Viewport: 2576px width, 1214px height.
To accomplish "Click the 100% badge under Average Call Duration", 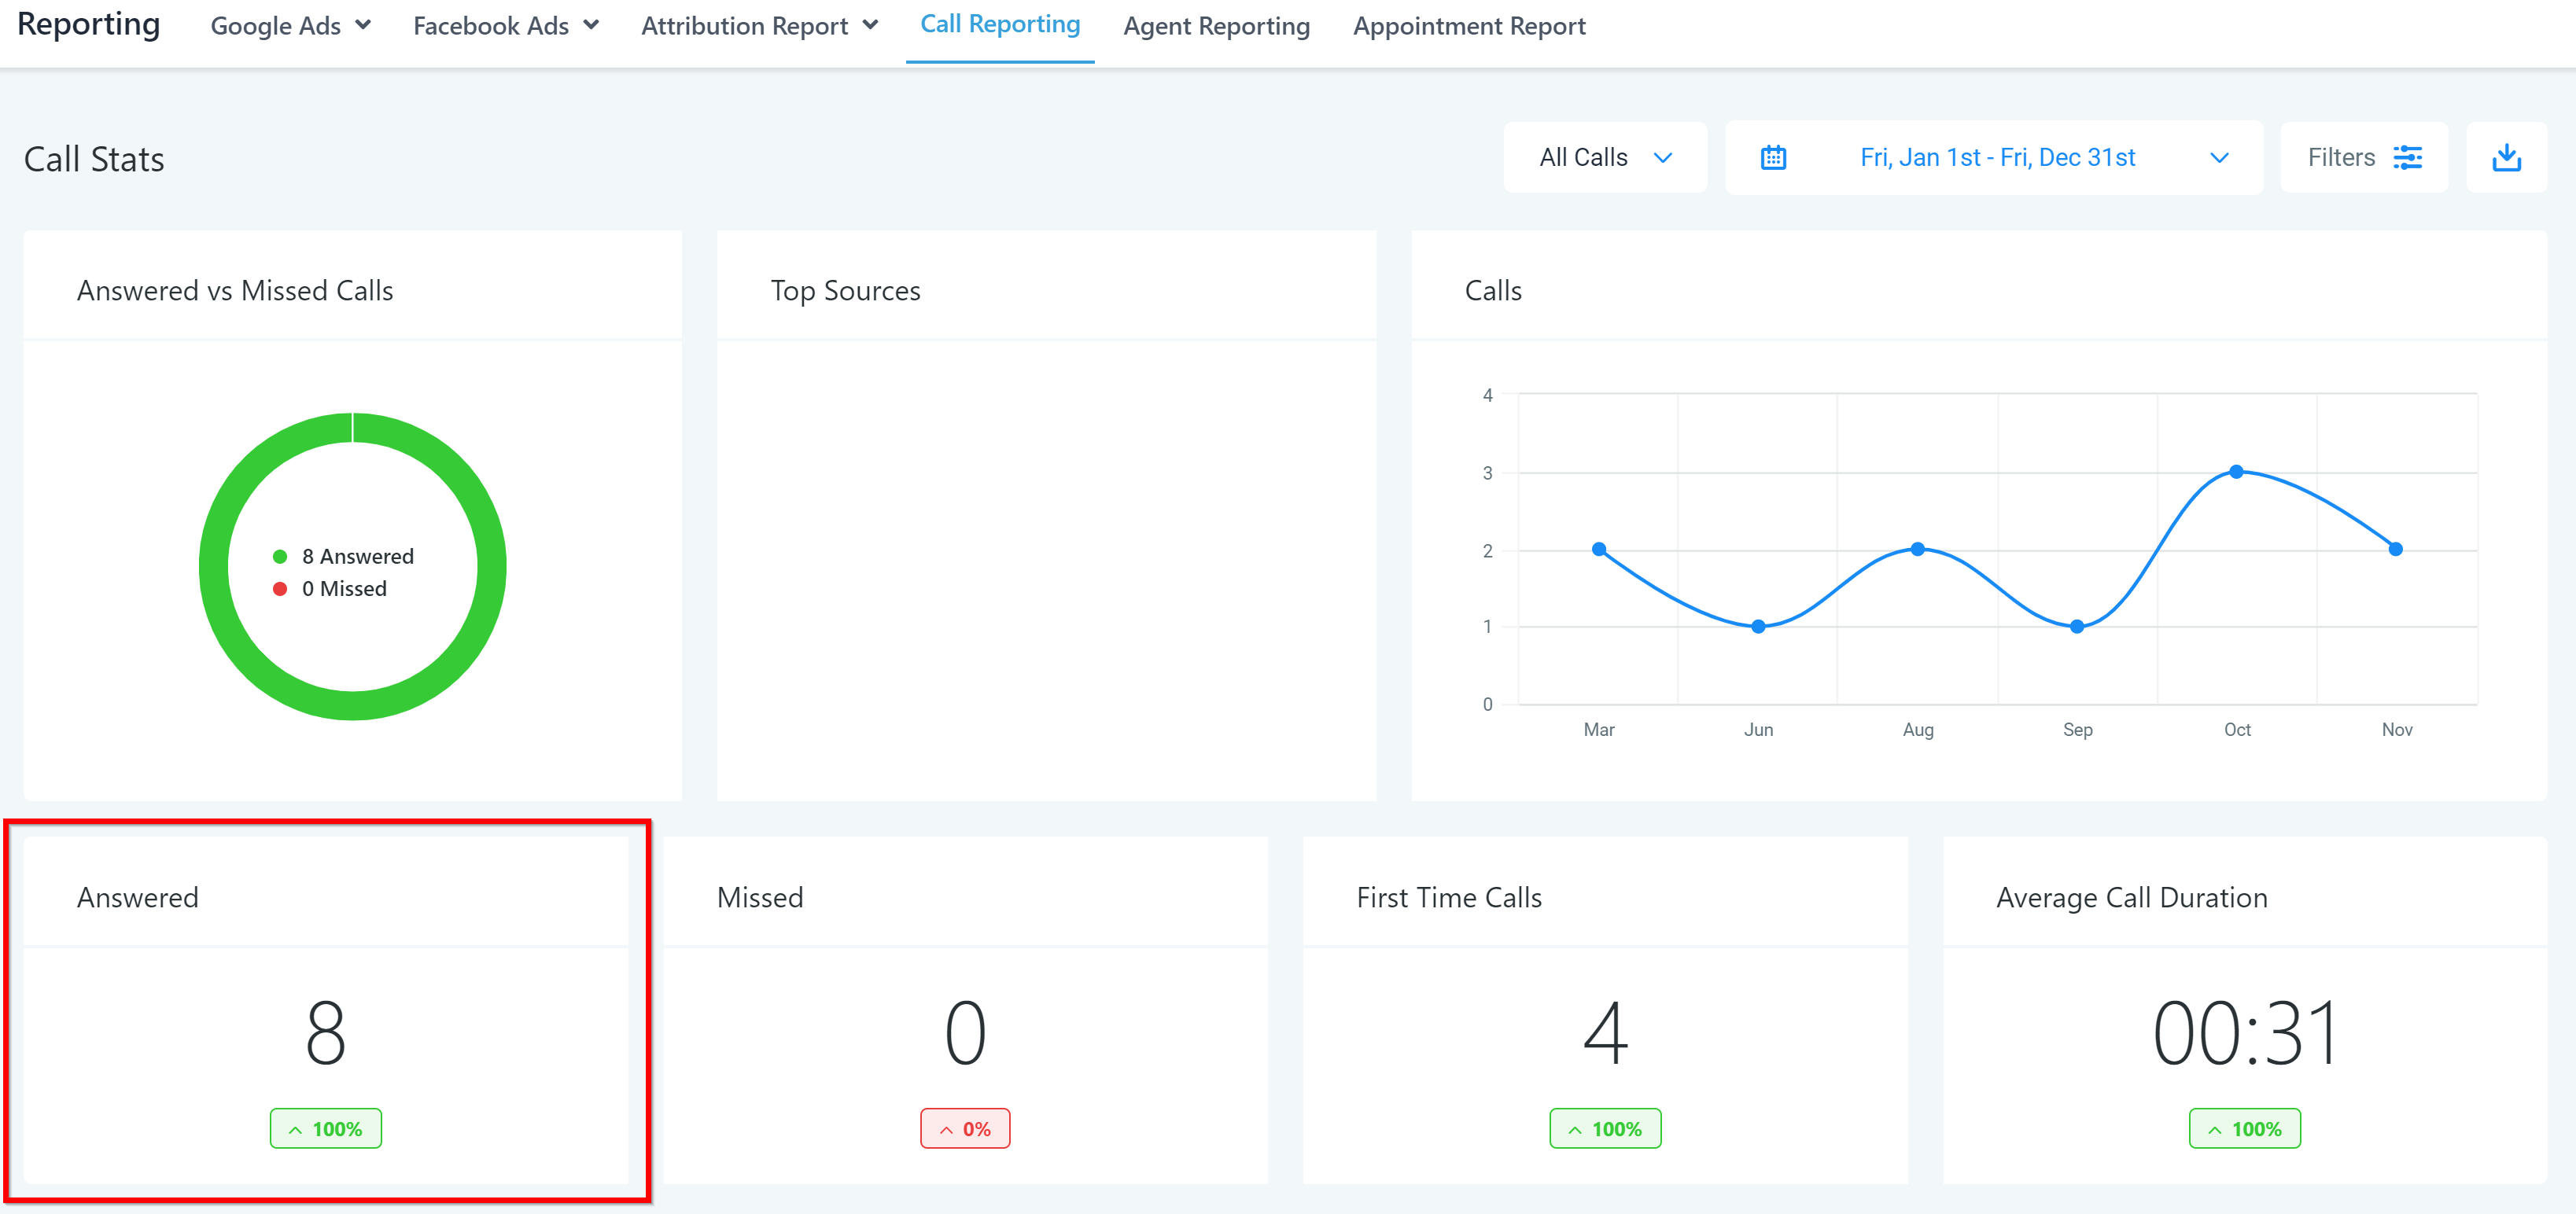I will [2245, 1129].
